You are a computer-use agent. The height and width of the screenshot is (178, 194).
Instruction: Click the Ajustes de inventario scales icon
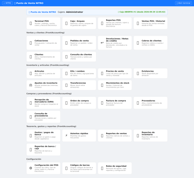[31, 85]
